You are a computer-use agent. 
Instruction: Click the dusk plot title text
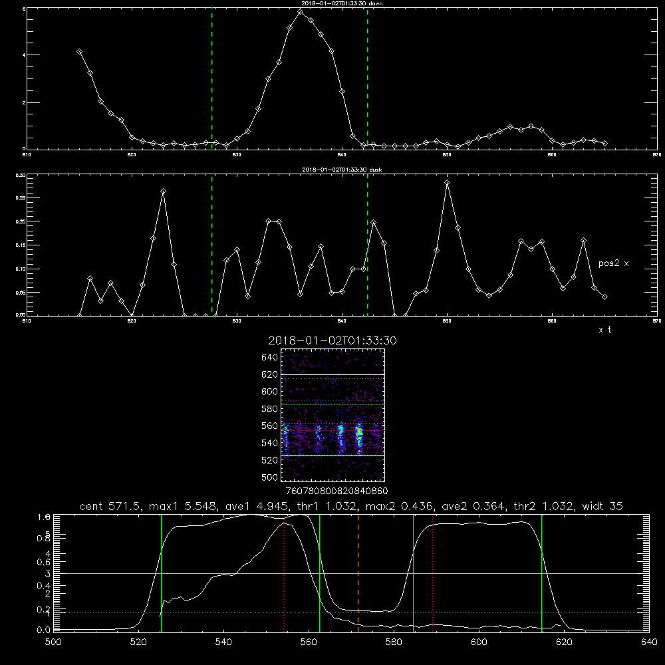click(342, 170)
